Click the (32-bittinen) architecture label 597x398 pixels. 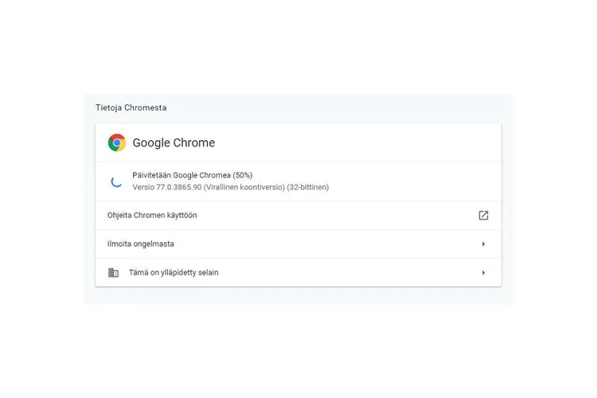coord(307,187)
